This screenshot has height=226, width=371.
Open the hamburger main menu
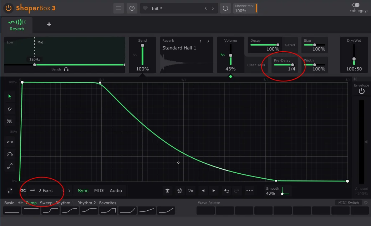pyautogui.click(x=119, y=8)
